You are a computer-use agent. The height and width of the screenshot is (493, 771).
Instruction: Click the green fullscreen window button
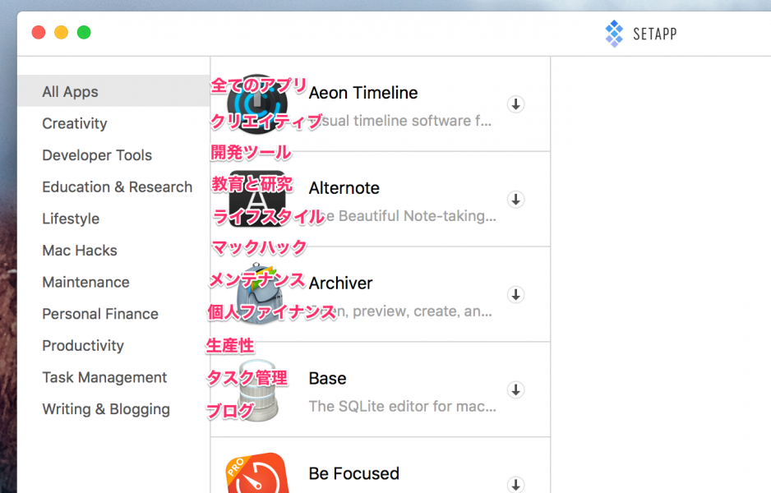pos(84,33)
